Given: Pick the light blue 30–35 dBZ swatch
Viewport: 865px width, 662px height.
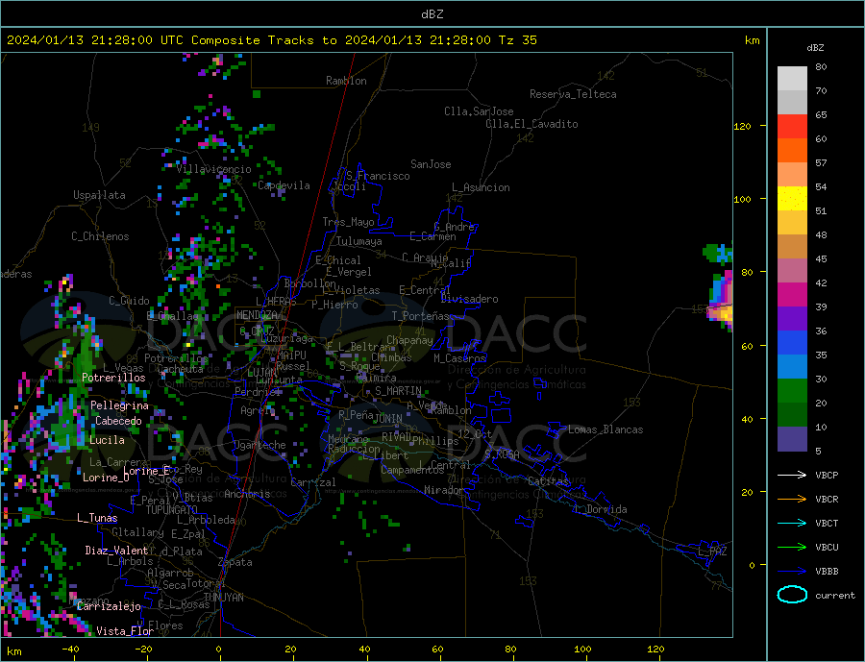Looking at the screenshot, I should coord(792,366).
